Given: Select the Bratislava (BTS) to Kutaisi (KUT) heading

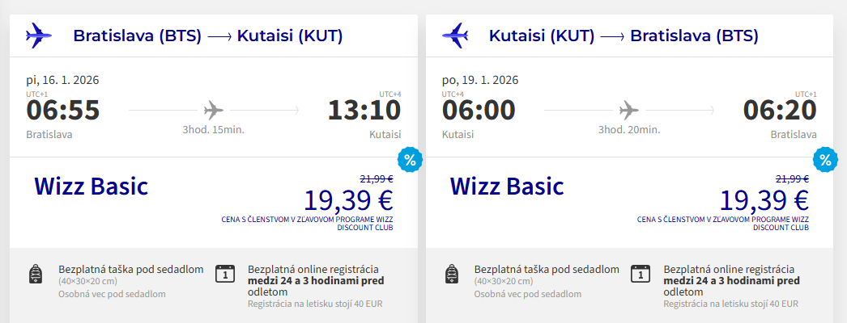Looking at the screenshot, I should point(207,36).
